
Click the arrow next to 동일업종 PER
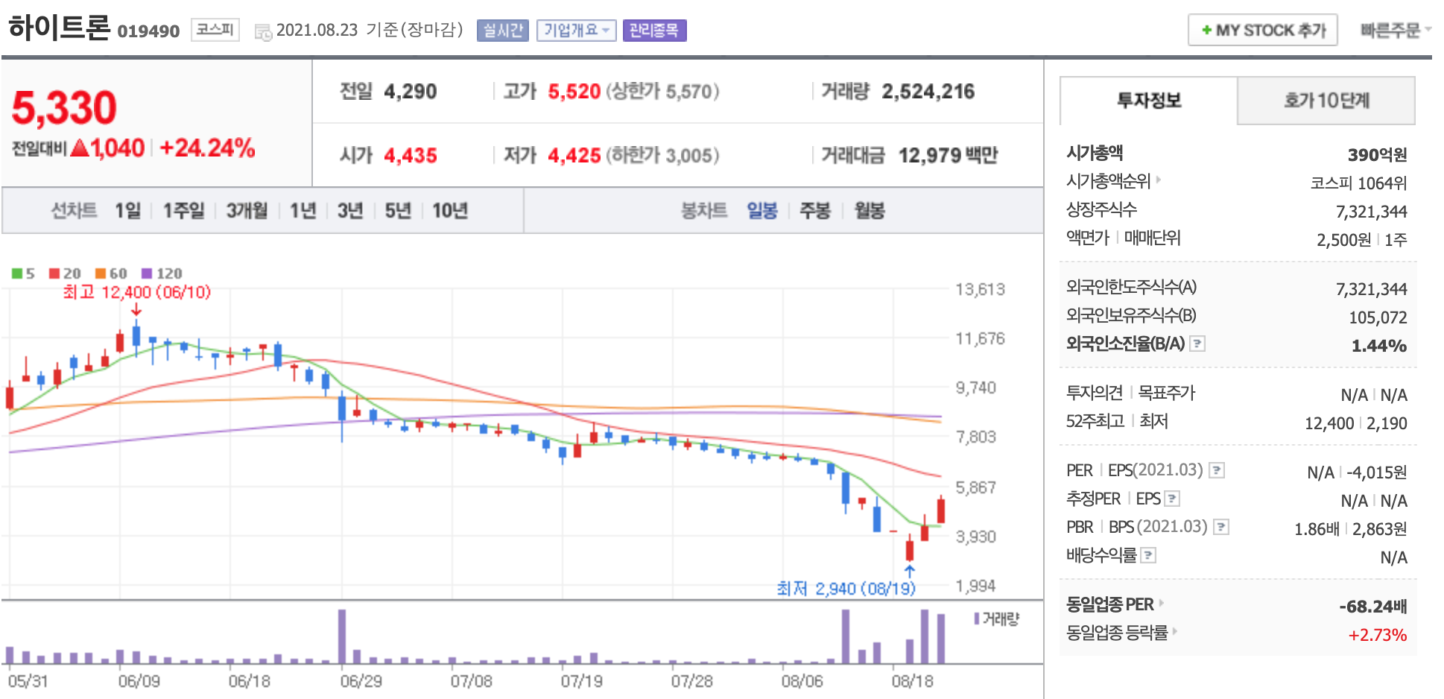coord(1161,603)
